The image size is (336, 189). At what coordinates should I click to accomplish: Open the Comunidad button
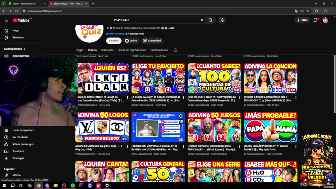[x=152, y=41]
